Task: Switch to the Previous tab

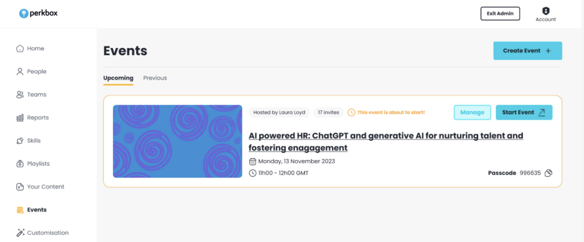Action: pyautogui.click(x=155, y=78)
